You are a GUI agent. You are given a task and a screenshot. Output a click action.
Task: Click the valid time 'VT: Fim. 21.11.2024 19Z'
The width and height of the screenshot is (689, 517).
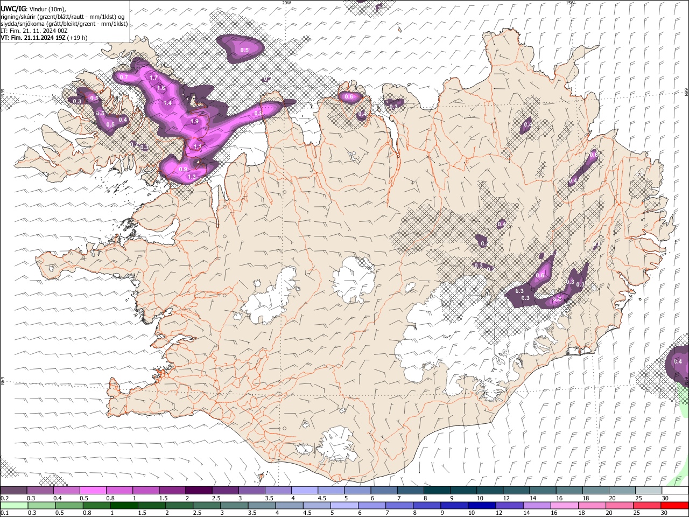33,38
